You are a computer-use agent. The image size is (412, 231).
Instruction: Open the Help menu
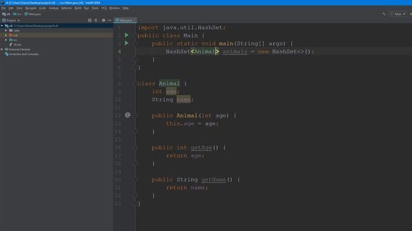(126, 8)
